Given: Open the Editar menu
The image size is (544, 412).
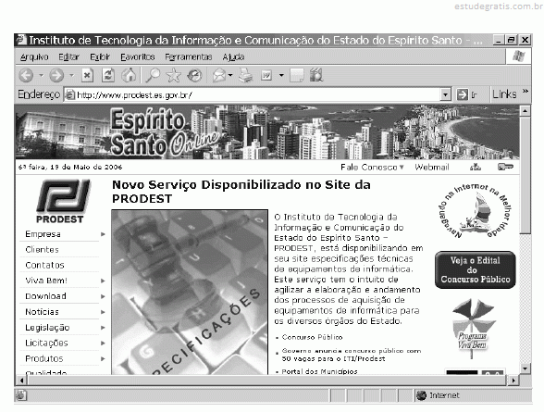Looking at the screenshot, I should [68, 56].
